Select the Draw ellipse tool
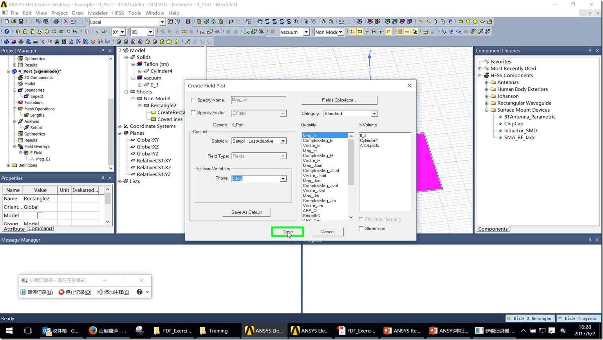Screen dimensions: 603x340 [482, 22]
